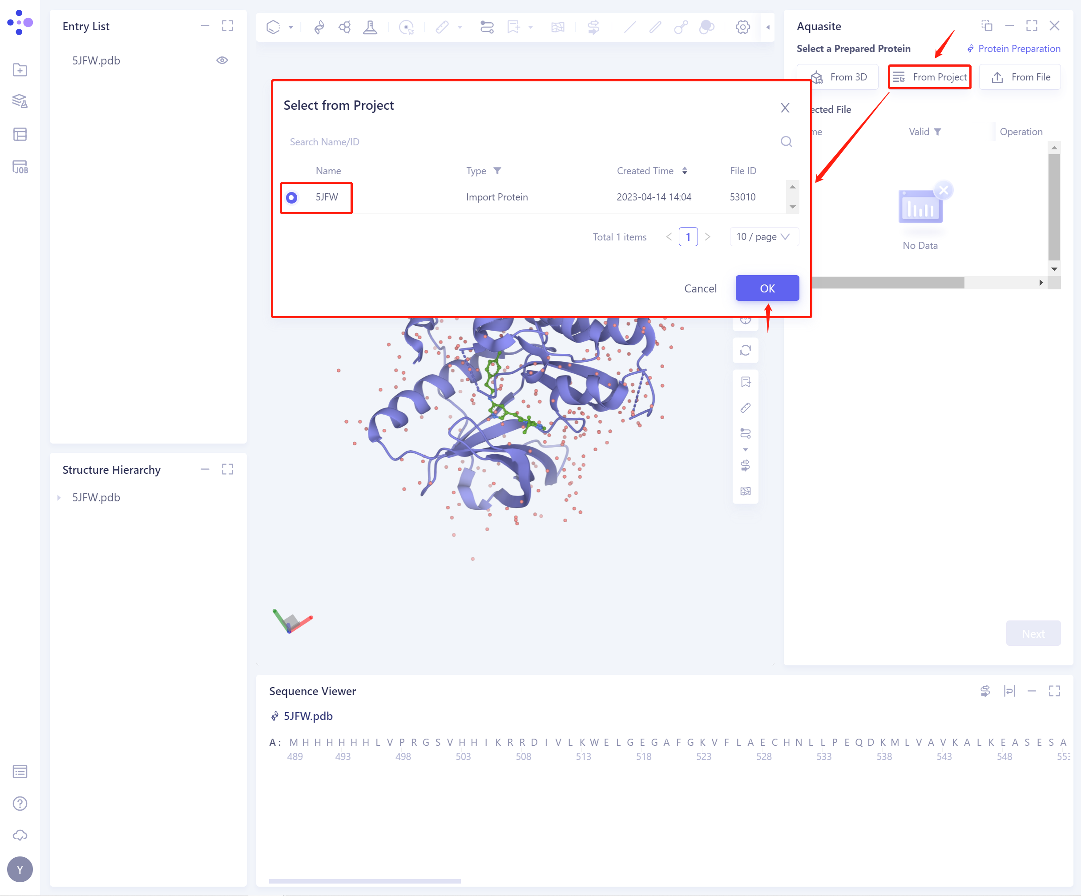Open the Valid column filter
Viewport: 1081px width, 896px height.
(937, 132)
